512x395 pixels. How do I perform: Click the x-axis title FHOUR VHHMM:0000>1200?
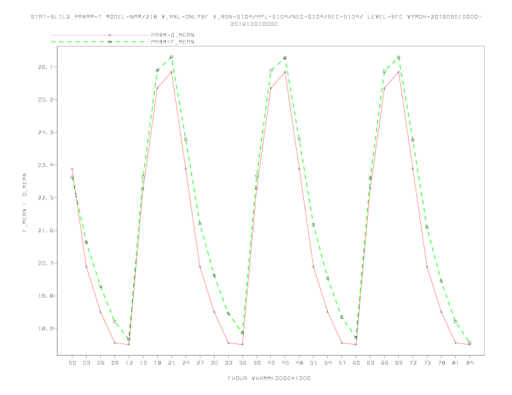tap(269, 378)
